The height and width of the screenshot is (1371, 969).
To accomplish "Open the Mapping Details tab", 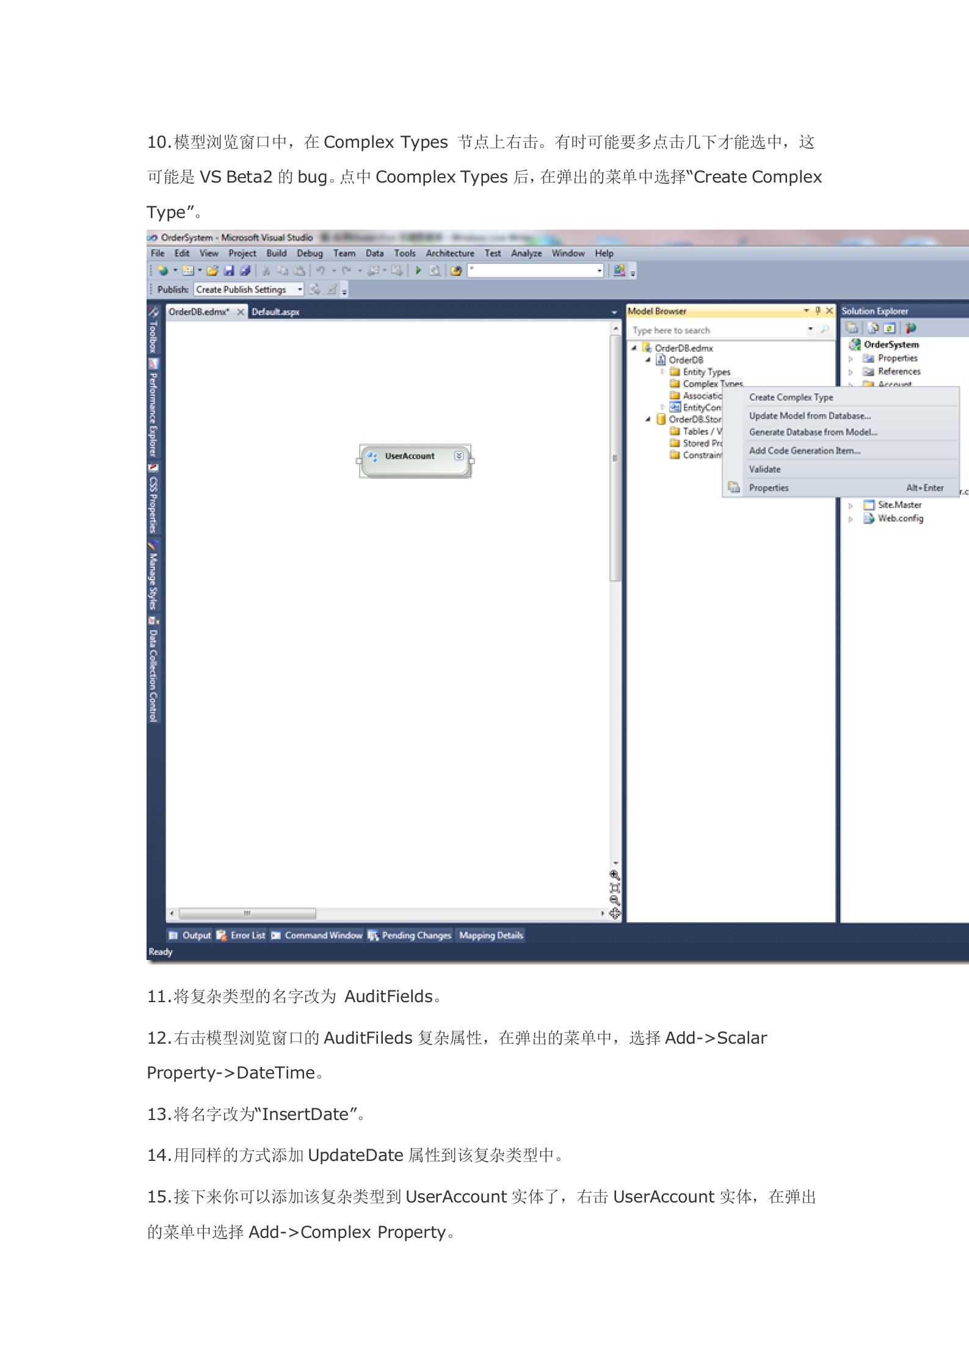I will tap(491, 935).
